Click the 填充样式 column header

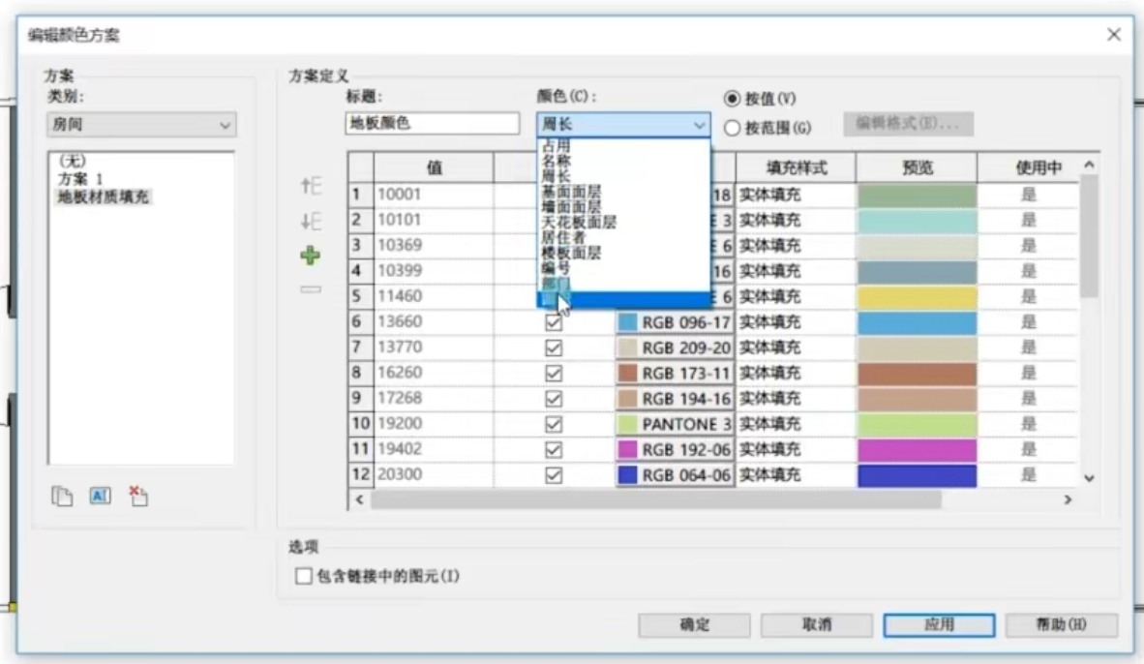tap(796, 167)
